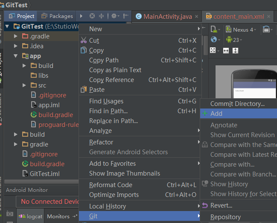Collapse the app module folder
Image resolution: width=277 pixels, height=223 pixels.
tap(16, 56)
